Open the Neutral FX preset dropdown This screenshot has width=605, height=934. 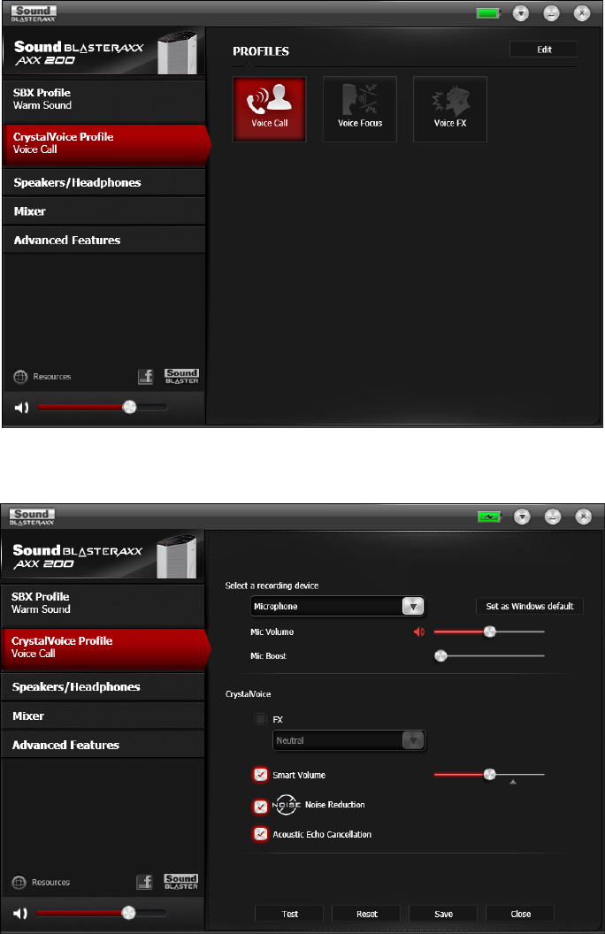(349, 740)
